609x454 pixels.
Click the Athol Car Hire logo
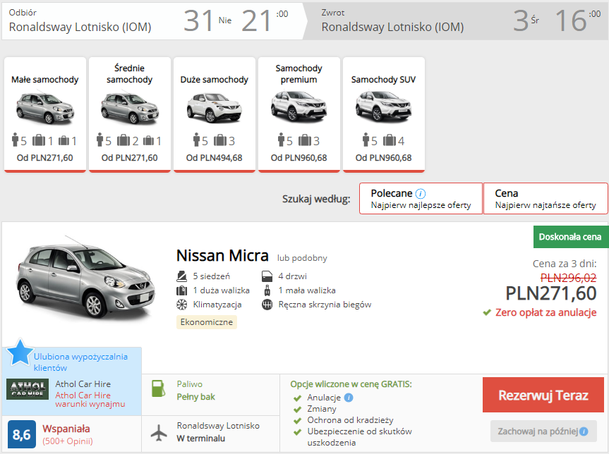tap(28, 389)
